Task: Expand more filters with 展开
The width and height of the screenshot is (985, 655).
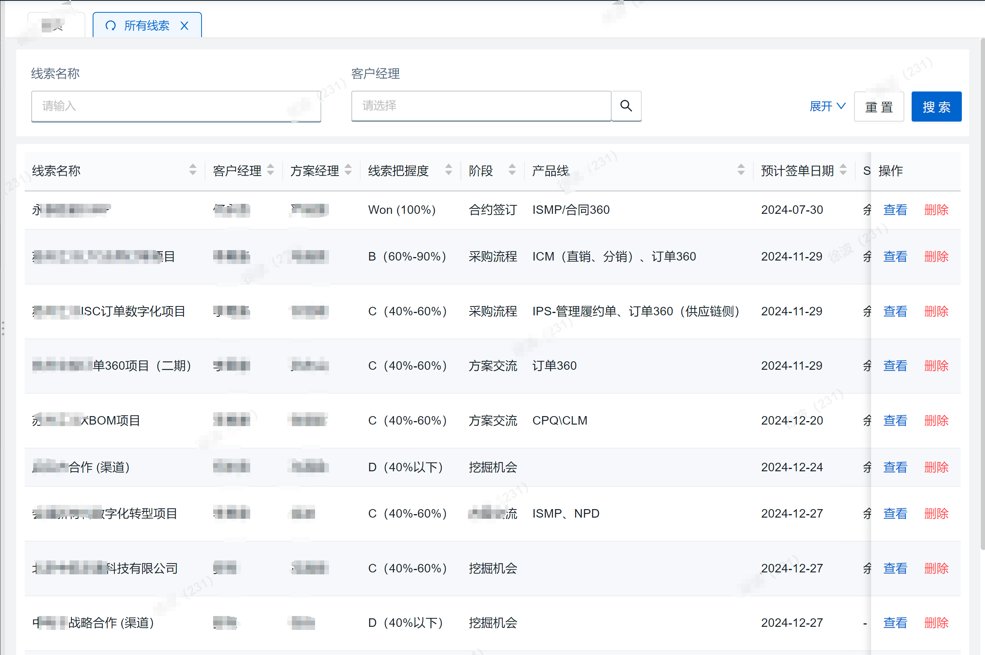Action: click(827, 107)
